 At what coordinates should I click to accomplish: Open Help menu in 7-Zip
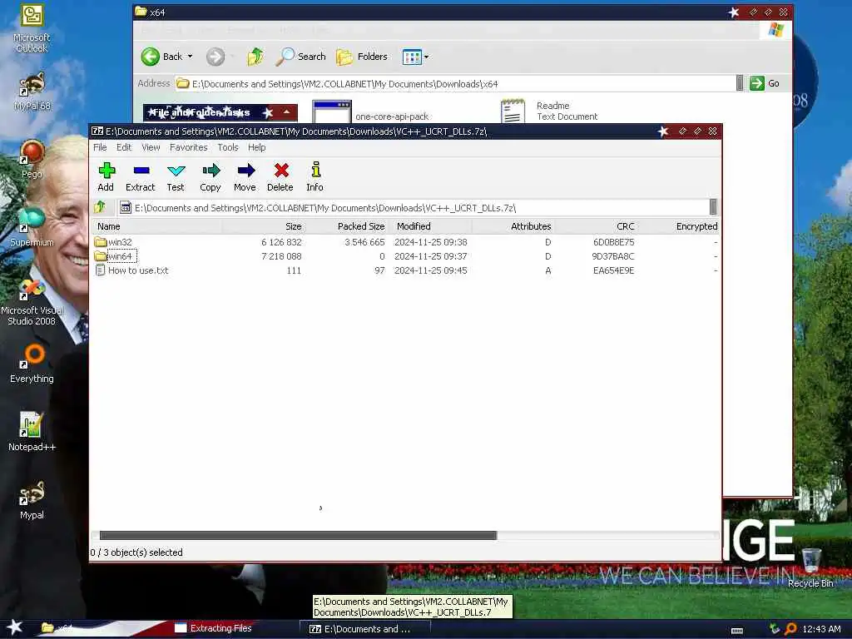(256, 147)
